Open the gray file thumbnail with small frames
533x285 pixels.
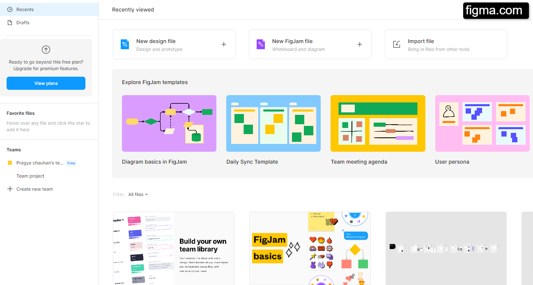click(446, 248)
